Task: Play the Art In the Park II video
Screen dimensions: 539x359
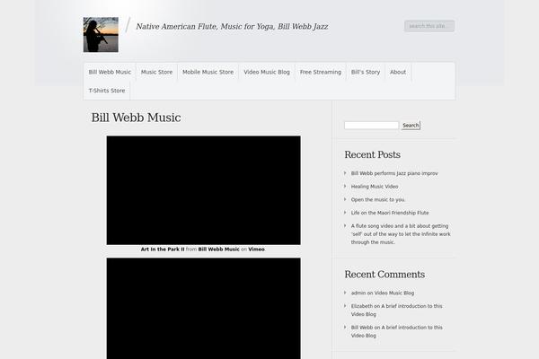Action: tap(204, 190)
